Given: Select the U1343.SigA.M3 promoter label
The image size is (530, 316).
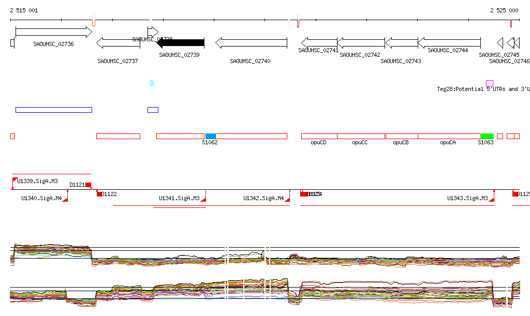Looking at the screenshot, I should (x=467, y=198).
